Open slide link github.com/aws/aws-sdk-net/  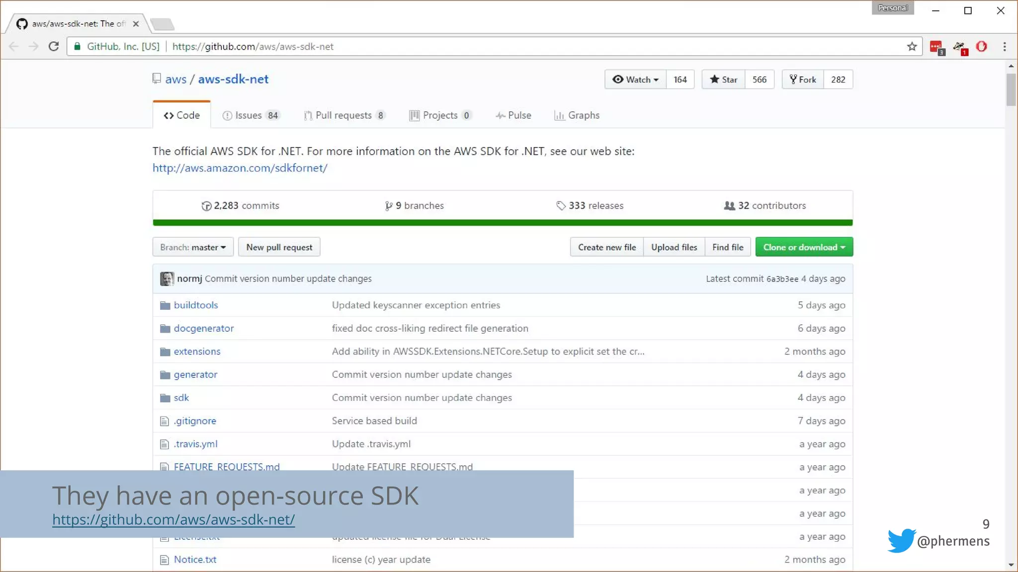[173, 520]
